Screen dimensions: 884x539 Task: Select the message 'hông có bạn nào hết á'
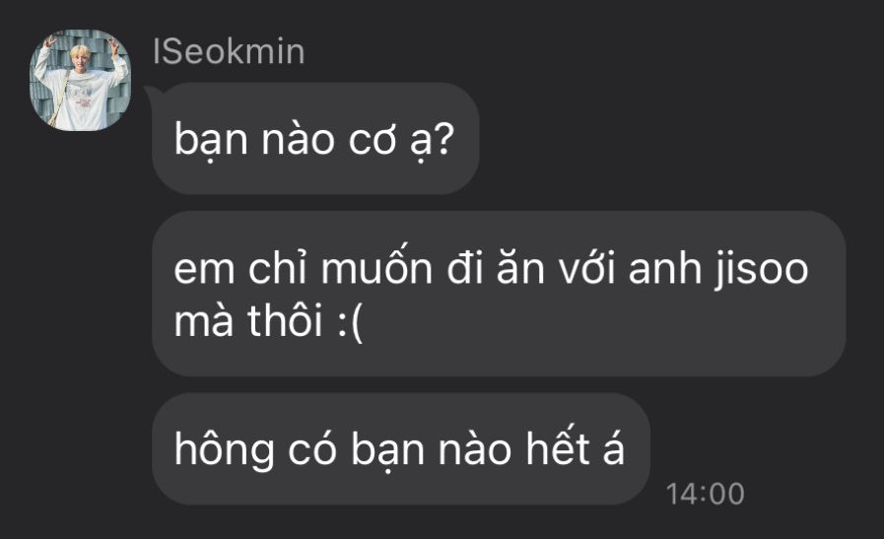point(401,448)
